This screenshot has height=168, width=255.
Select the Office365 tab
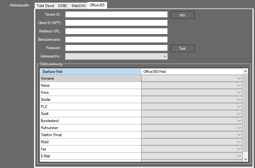coord(97,5)
